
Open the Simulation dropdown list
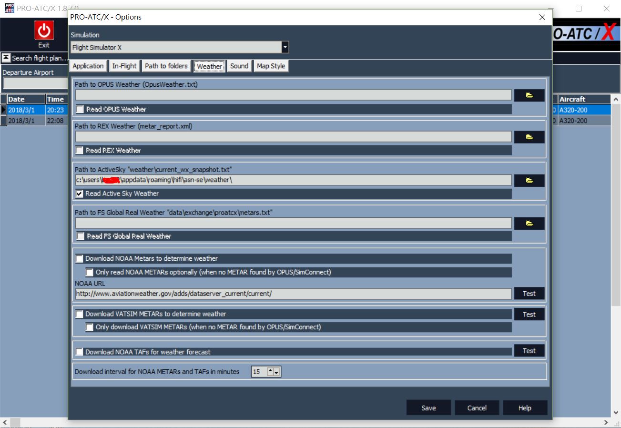[285, 48]
